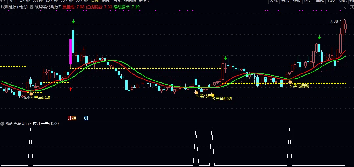Switch to the 周线 period tab
354x167 pixels.
(106, 1)
